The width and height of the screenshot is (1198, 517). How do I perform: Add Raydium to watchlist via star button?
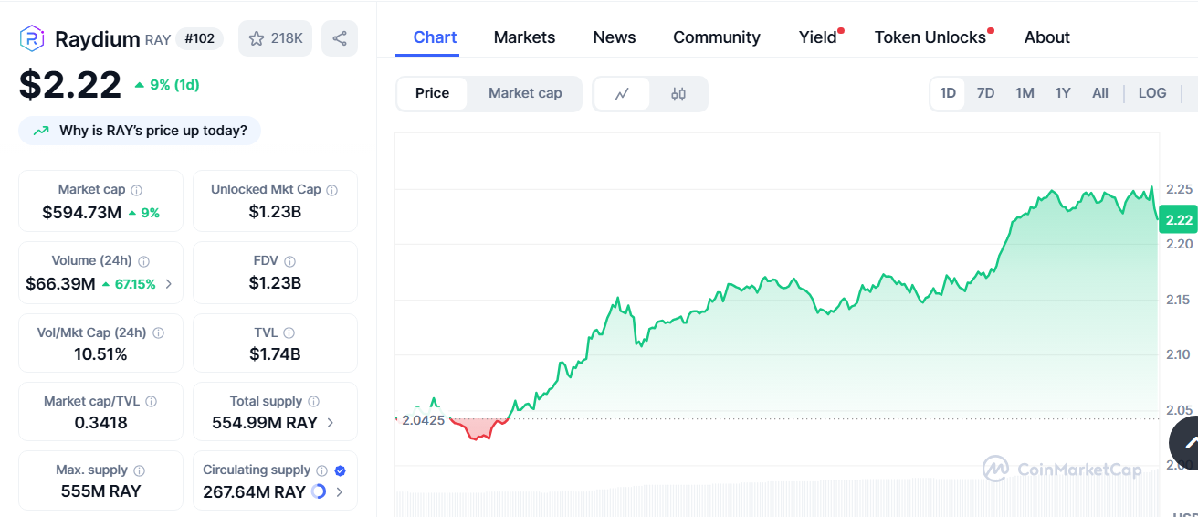point(276,38)
